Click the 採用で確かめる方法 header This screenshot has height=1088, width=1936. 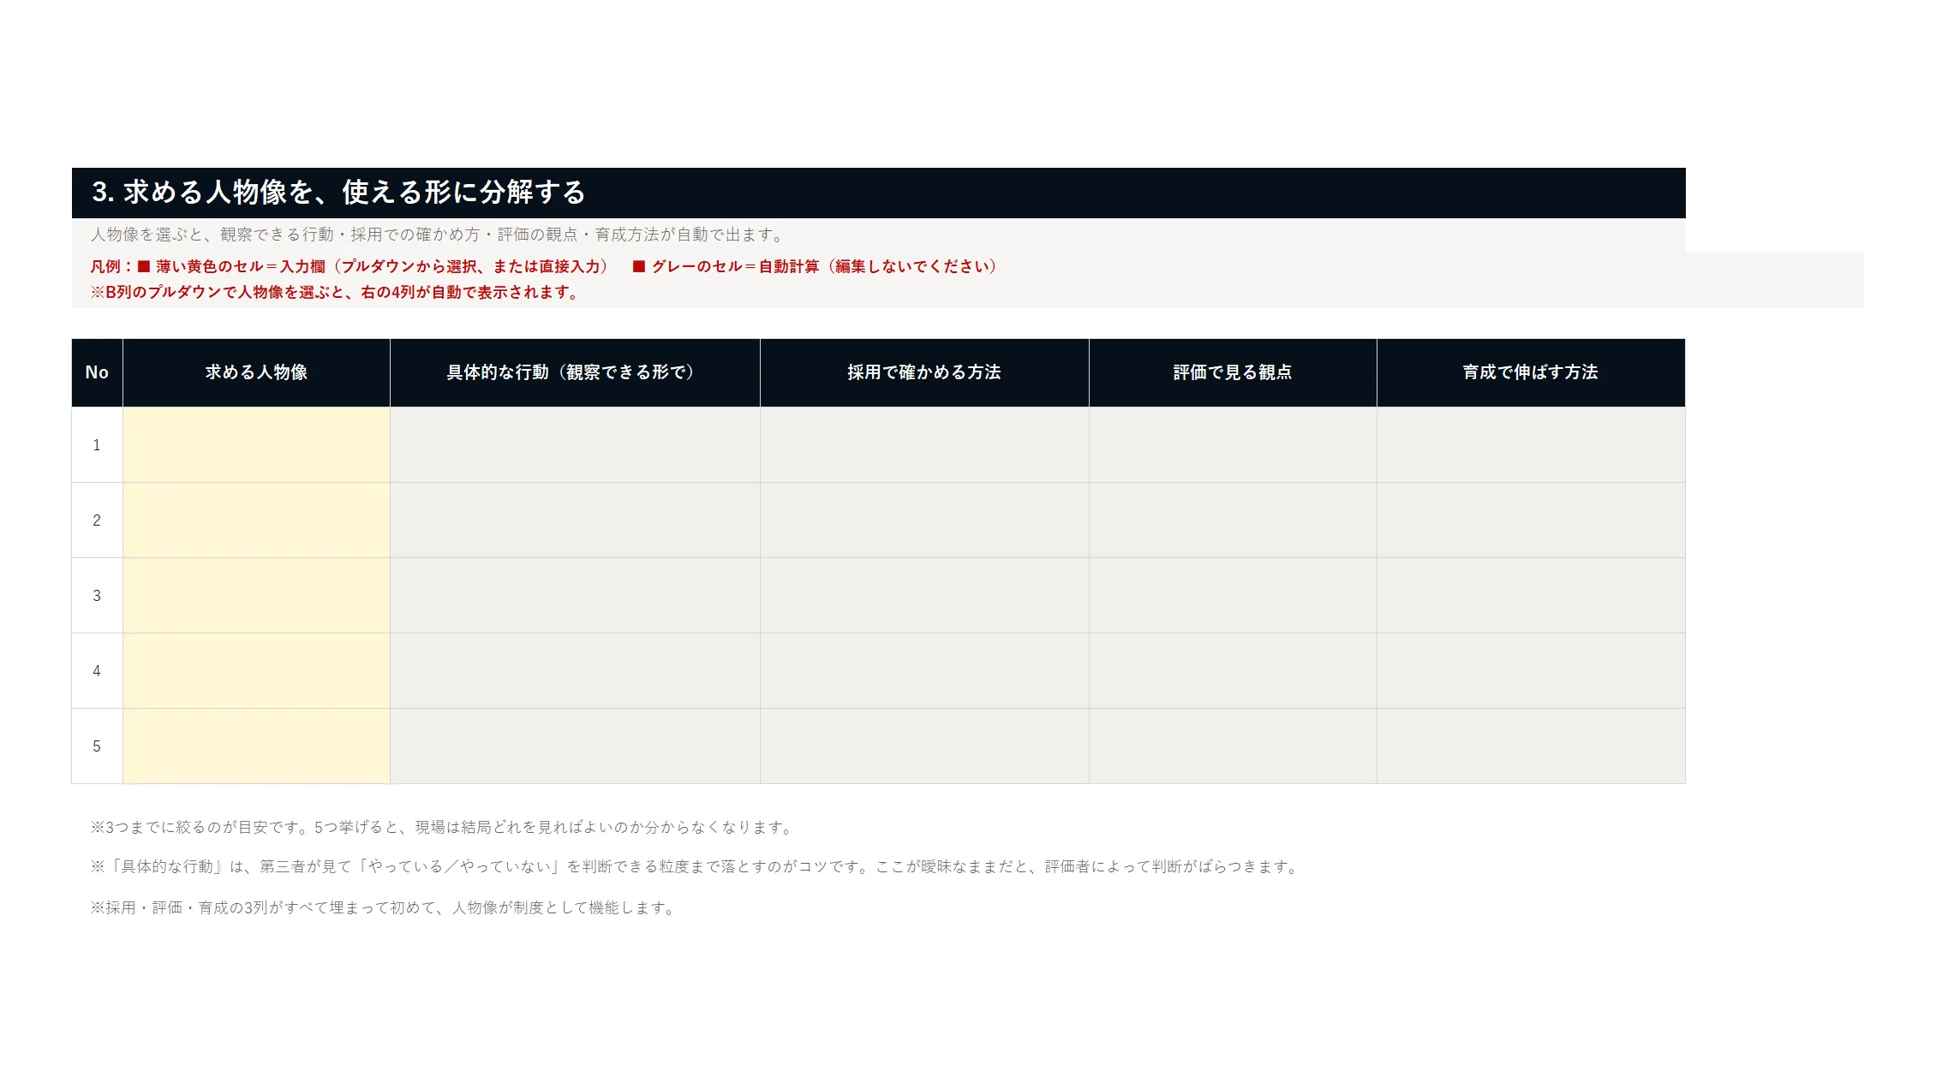point(924,372)
